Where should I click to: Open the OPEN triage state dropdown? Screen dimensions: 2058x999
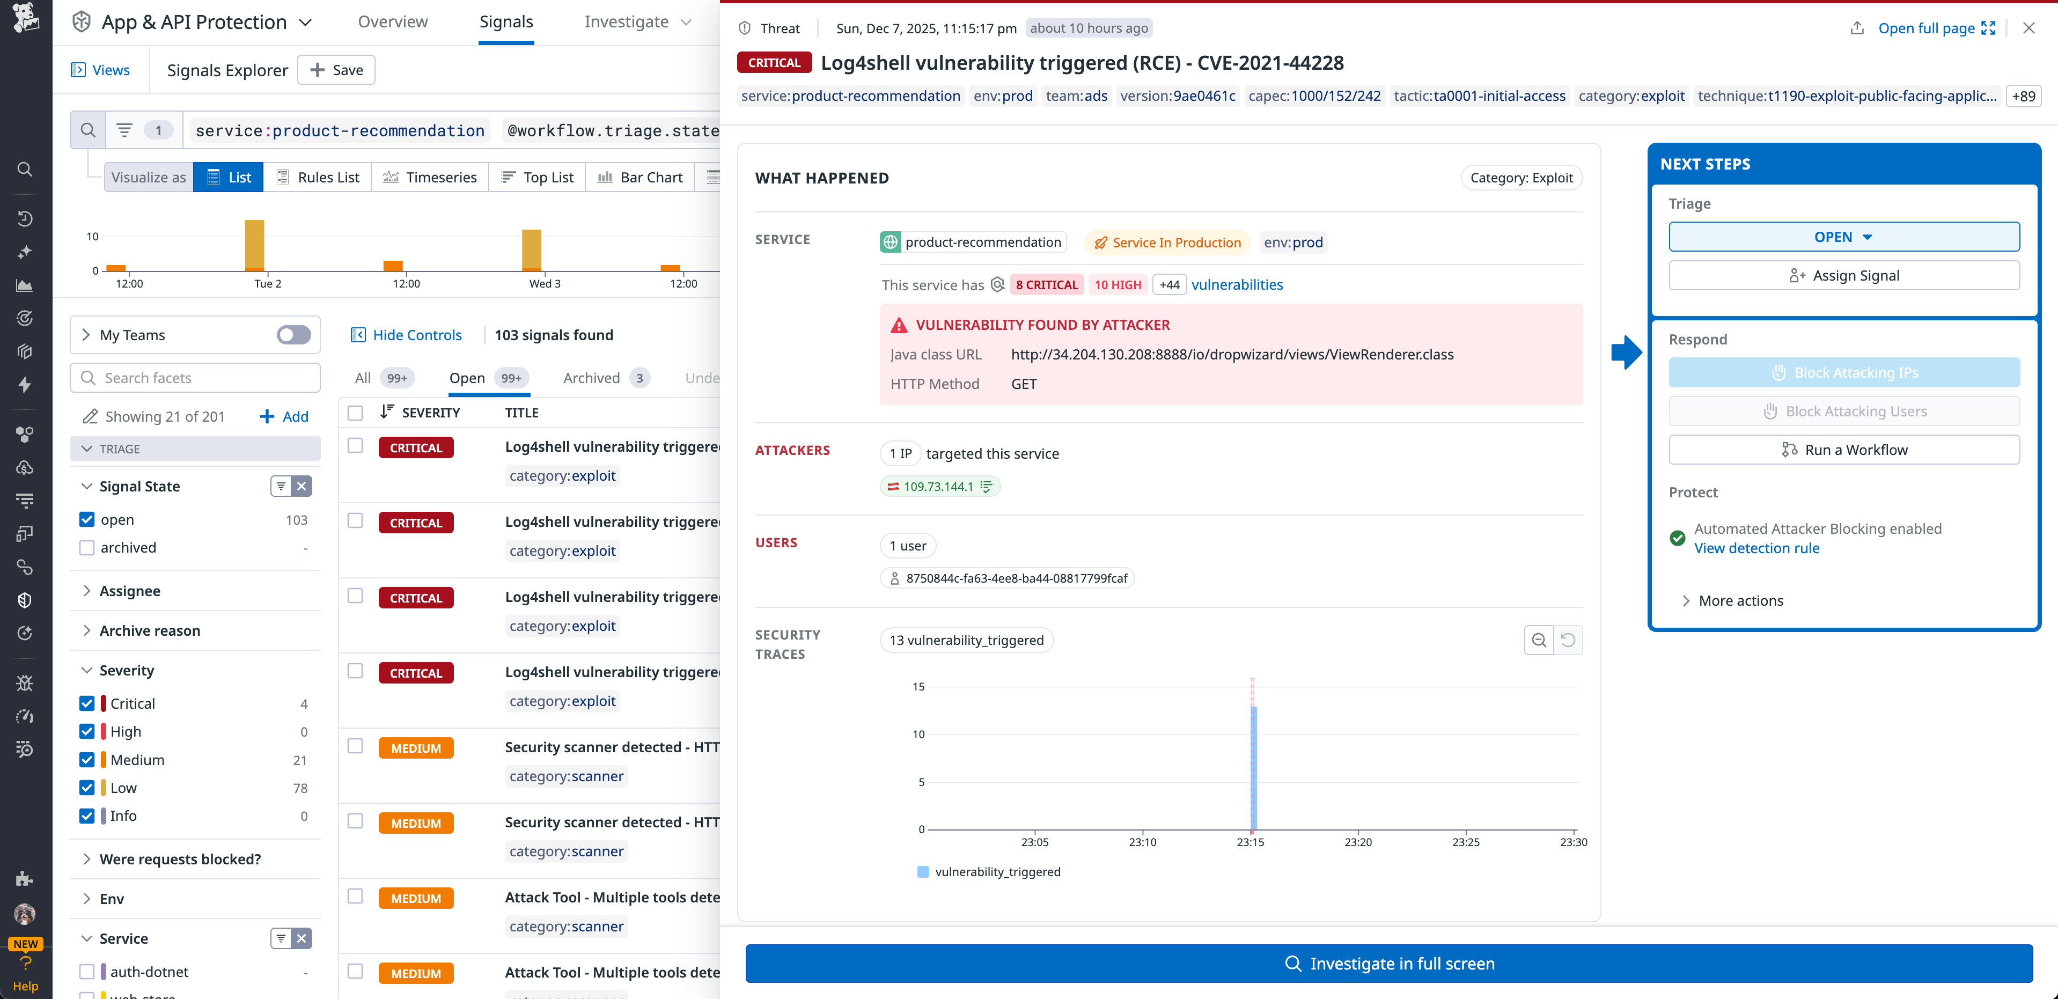pyautogui.click(x=1844, y=237)
